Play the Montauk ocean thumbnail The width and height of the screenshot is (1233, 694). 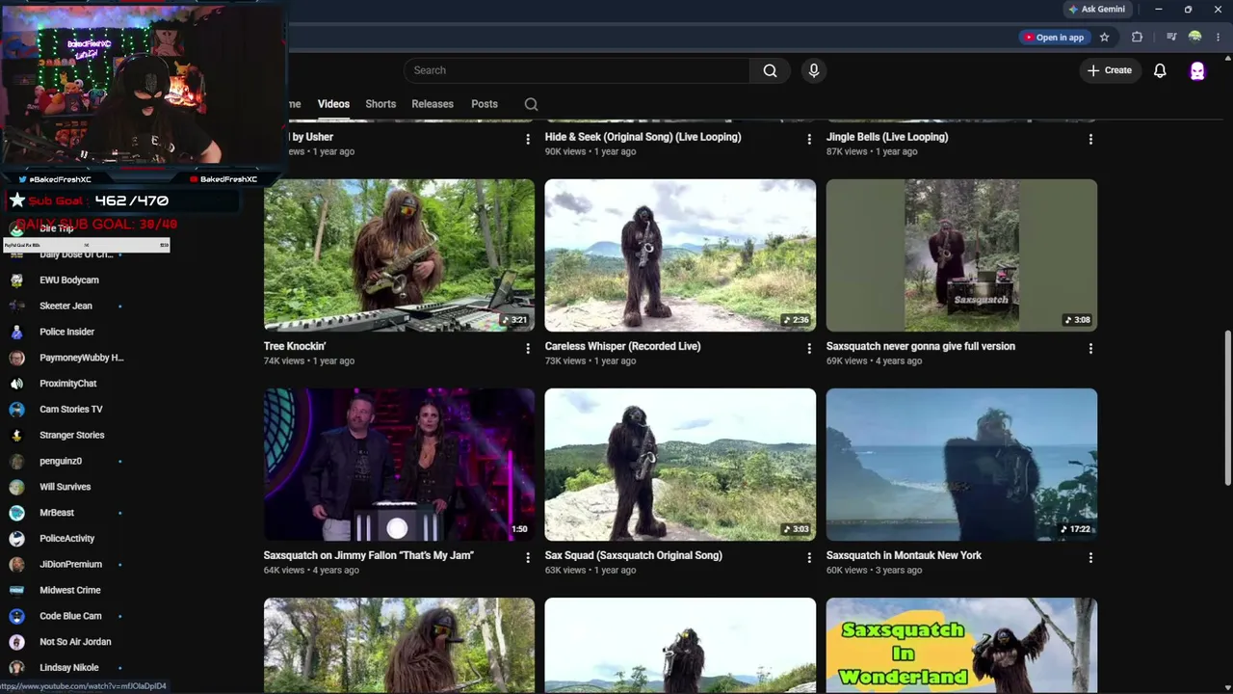tap(961, 465)
